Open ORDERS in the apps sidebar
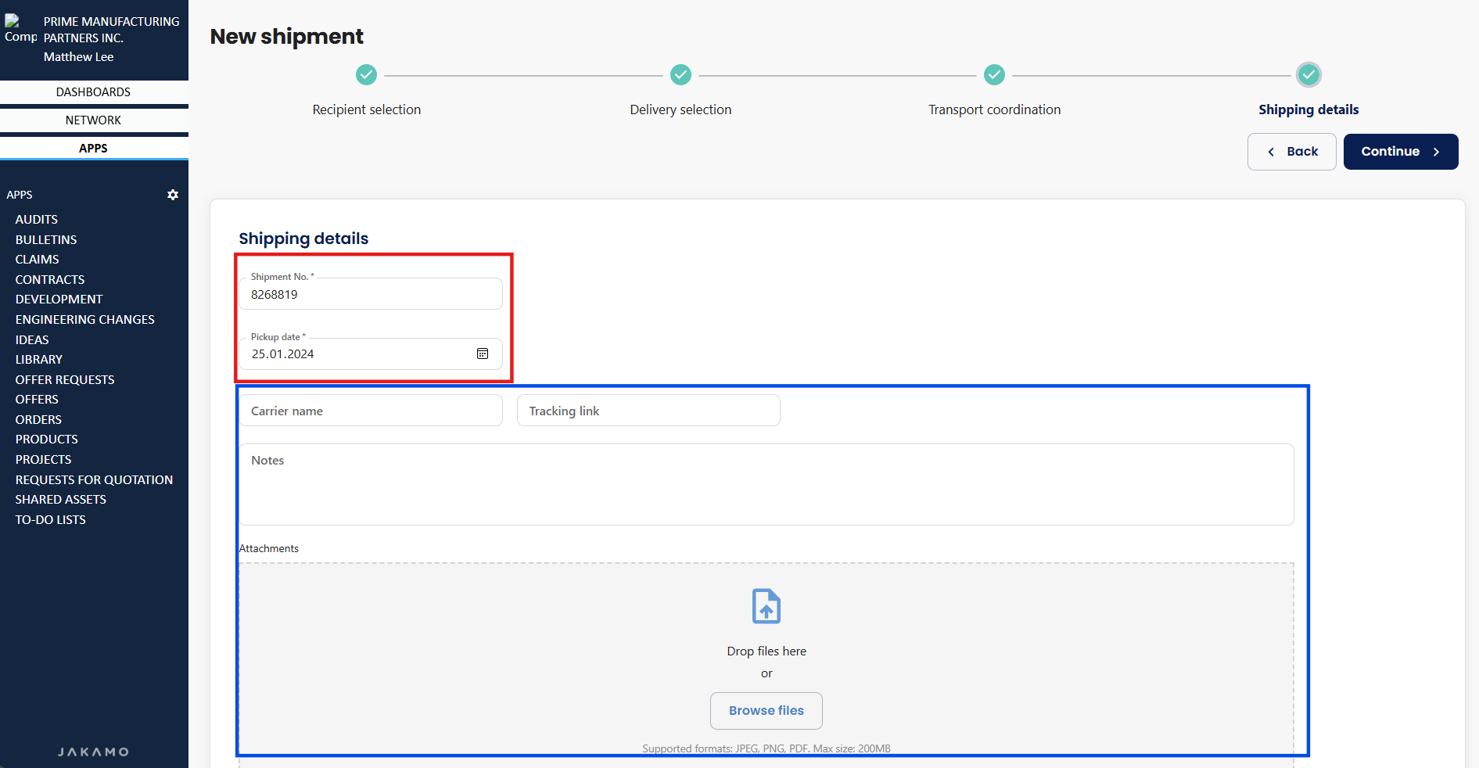 click(38, 420)
